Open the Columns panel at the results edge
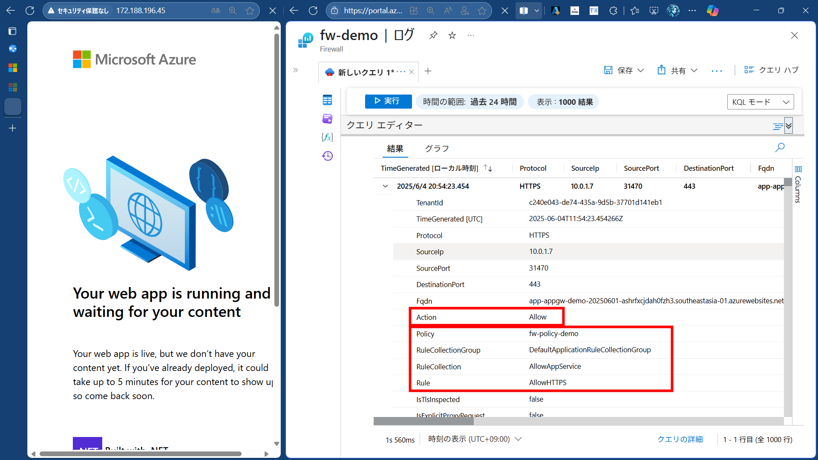This screenshot has width=818, height=460. [x=798, y=184]
